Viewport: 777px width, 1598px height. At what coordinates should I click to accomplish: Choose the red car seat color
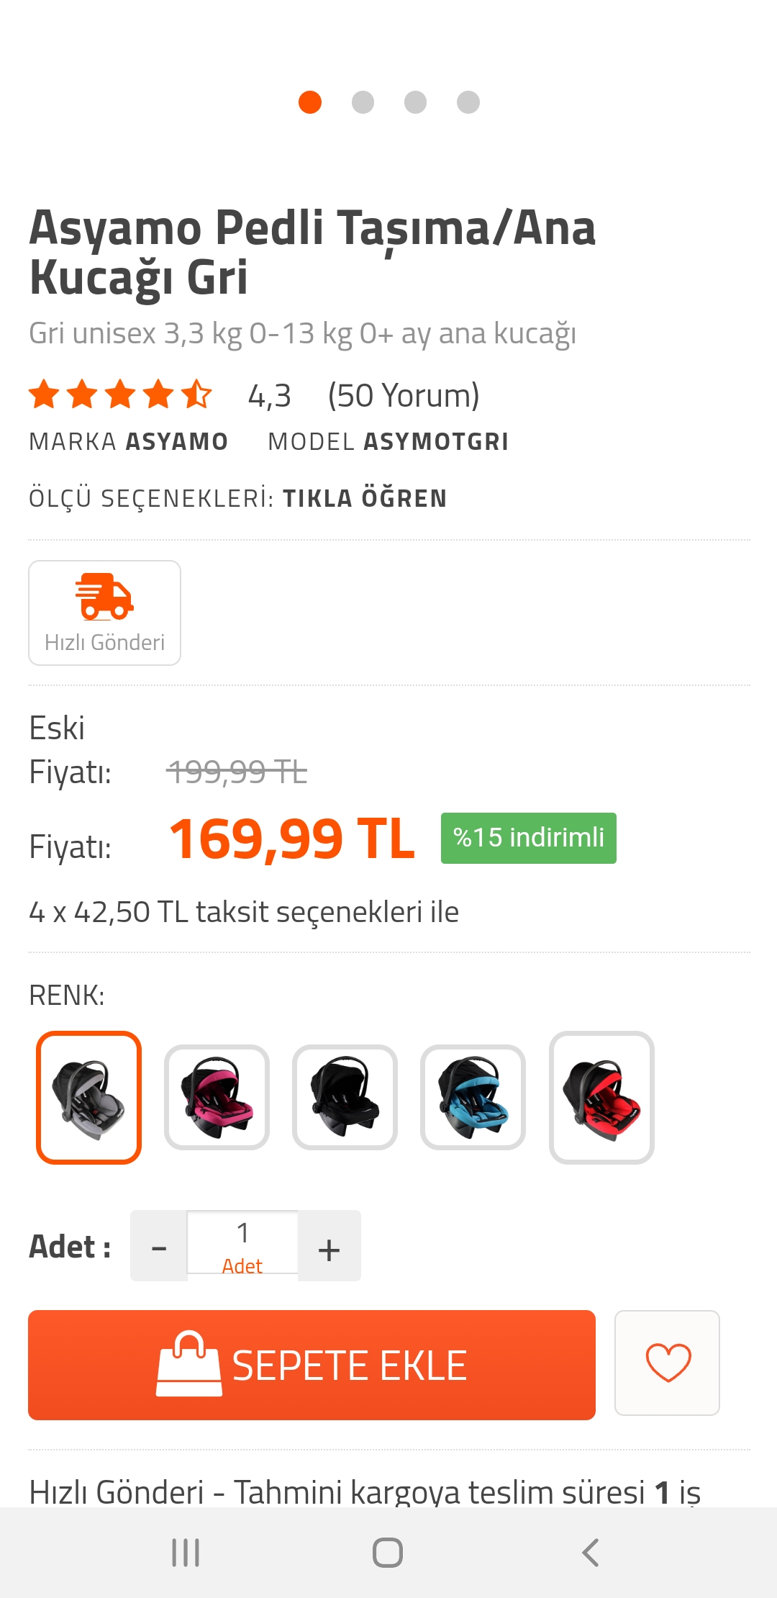[601, 1098]
